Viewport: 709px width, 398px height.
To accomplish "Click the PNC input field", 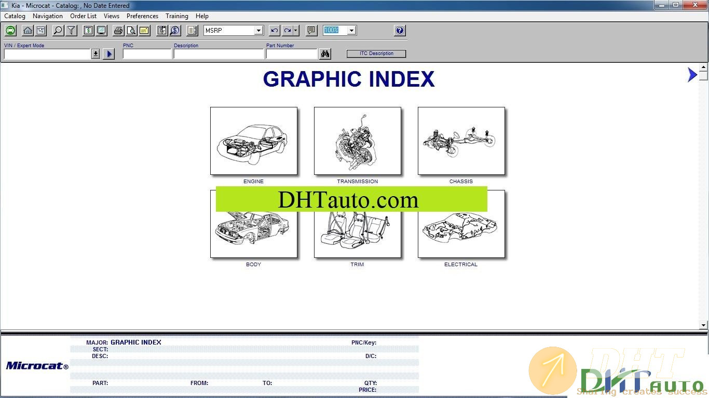I will (147, 54).
